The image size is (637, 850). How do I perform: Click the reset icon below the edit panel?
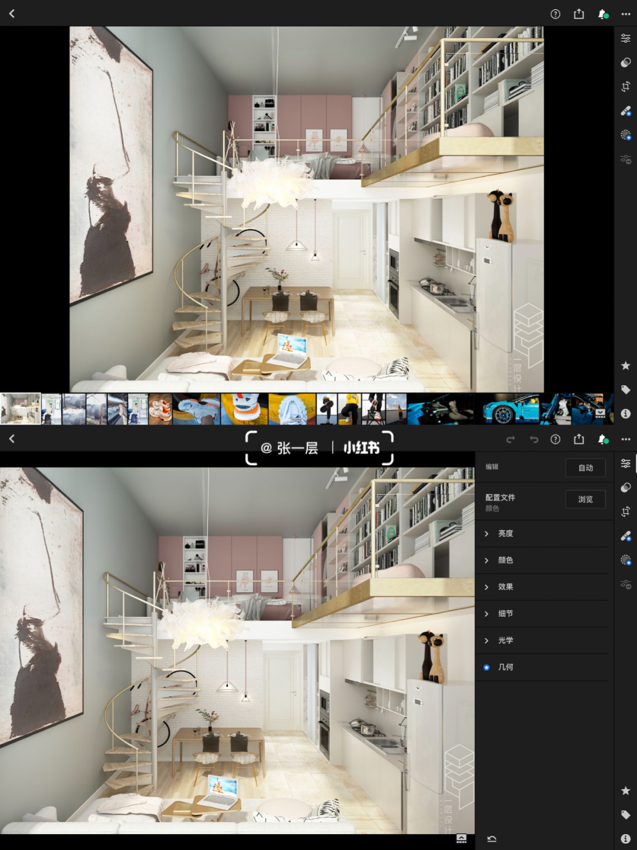(x=492, y=839)
